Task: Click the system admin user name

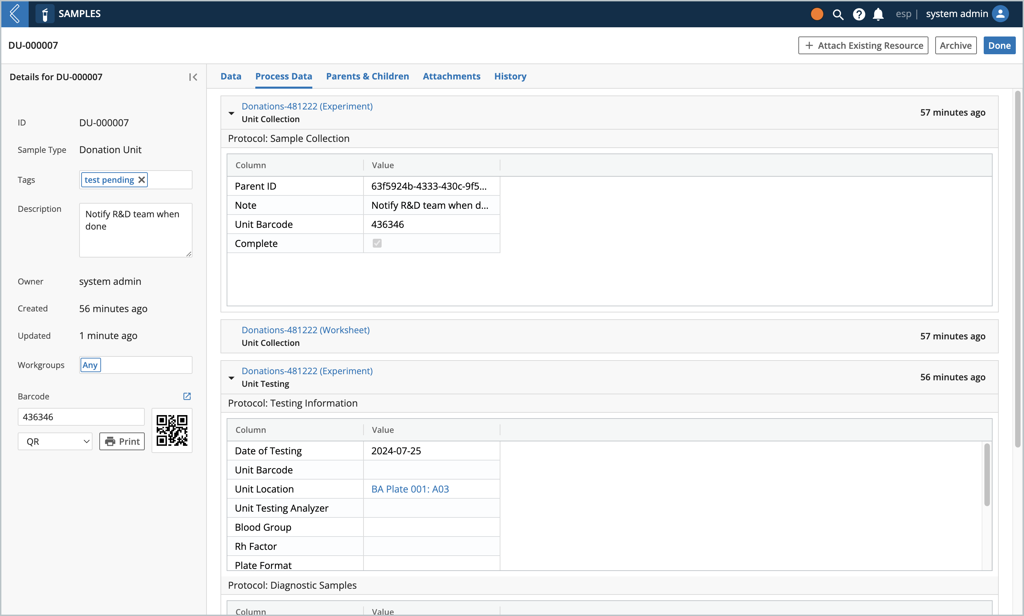Action: click(x=957, y=14)
